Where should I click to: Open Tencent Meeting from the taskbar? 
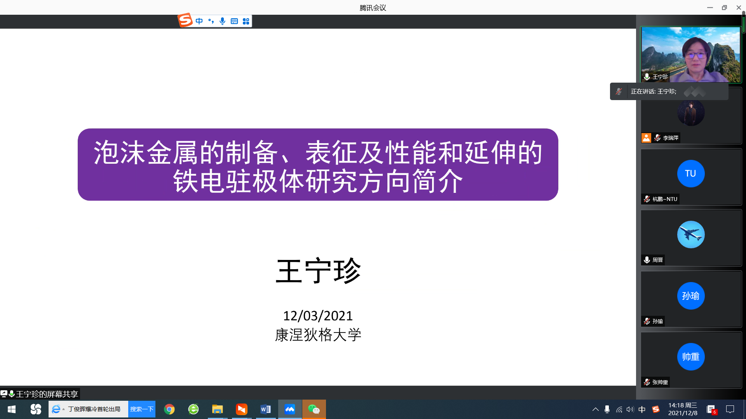coord(290,409)
